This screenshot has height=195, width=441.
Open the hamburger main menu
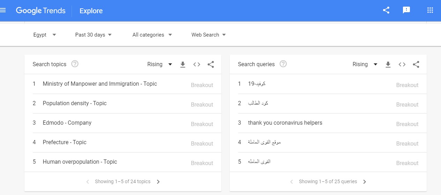(3, 10)
